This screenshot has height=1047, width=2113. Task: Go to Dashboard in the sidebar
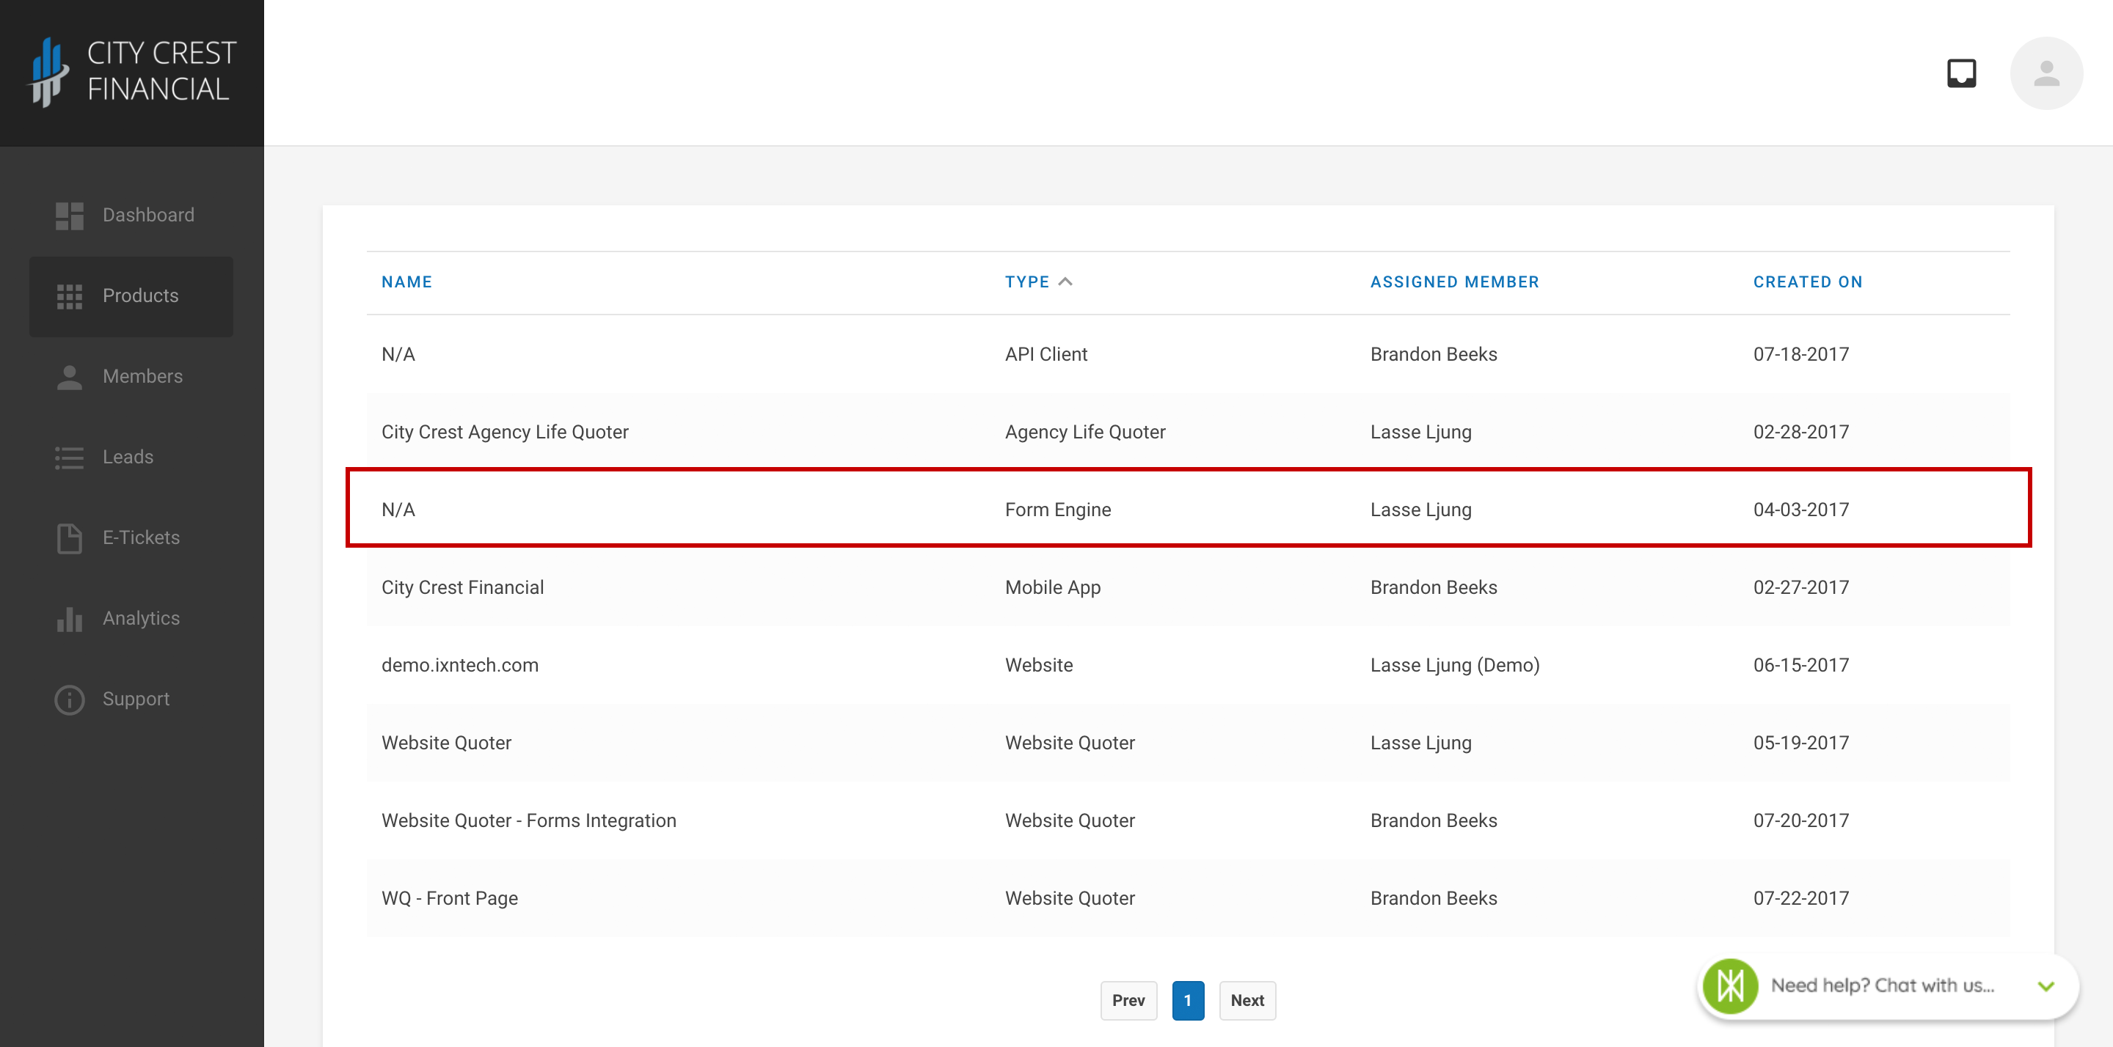pyautogui.click(x=131, y=215)
